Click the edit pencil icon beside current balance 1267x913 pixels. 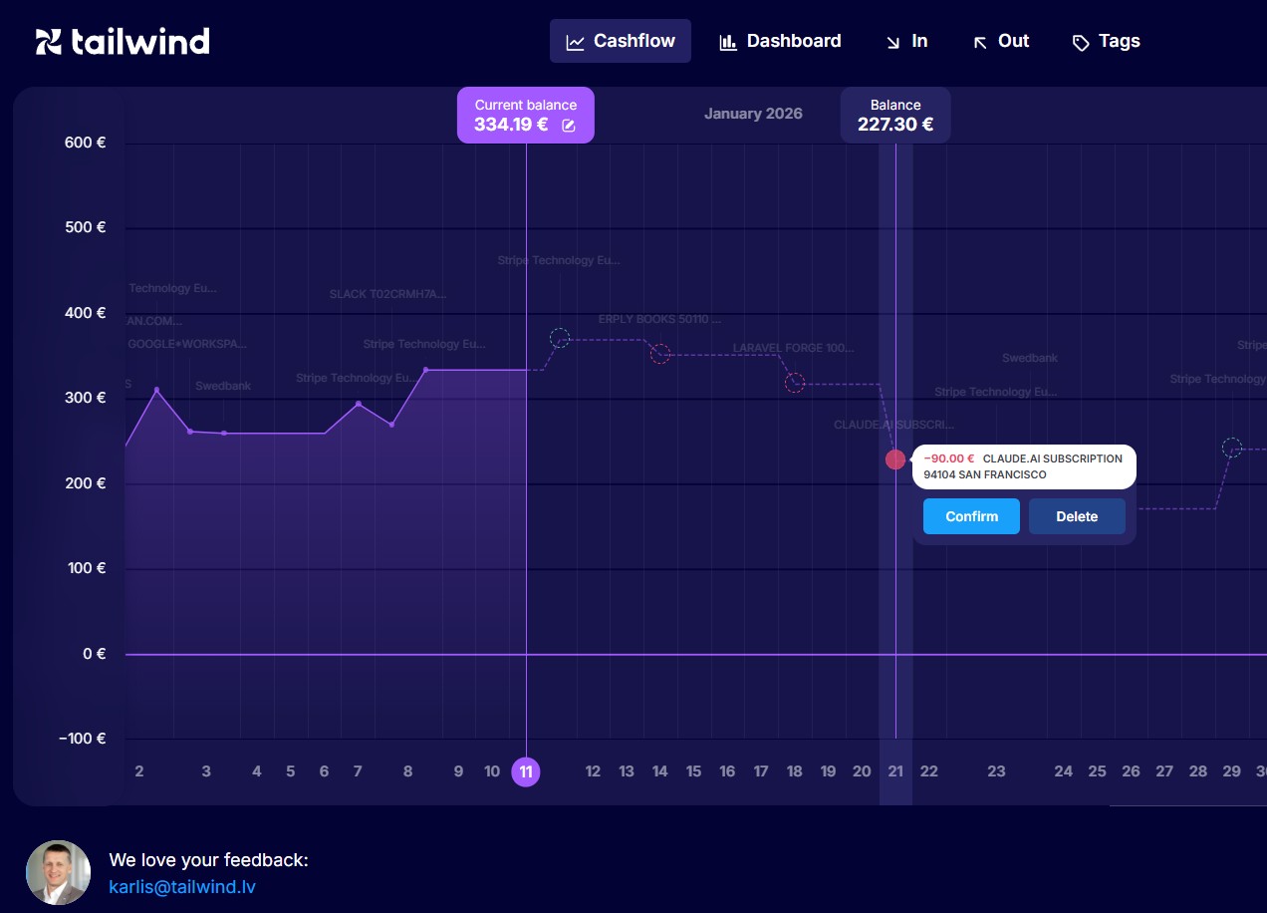pyautogui.click(x=569, y=126)
